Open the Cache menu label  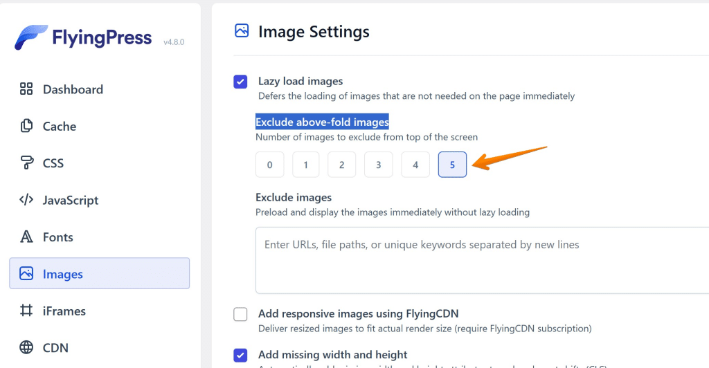click(60, 127)
